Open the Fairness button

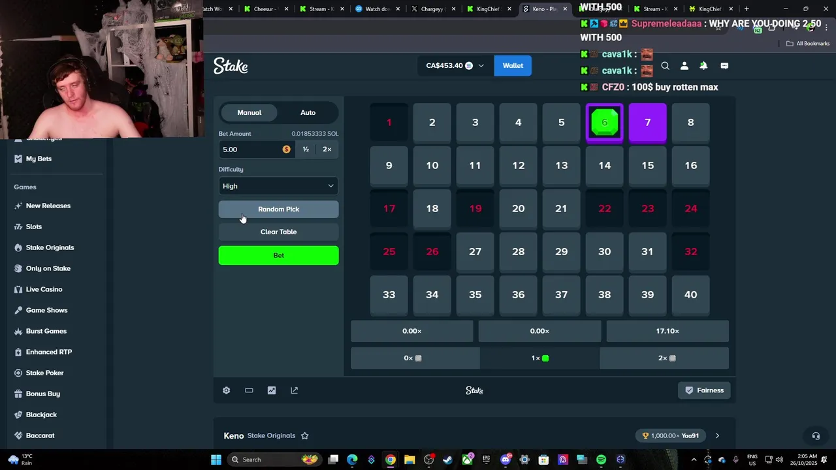704,390
